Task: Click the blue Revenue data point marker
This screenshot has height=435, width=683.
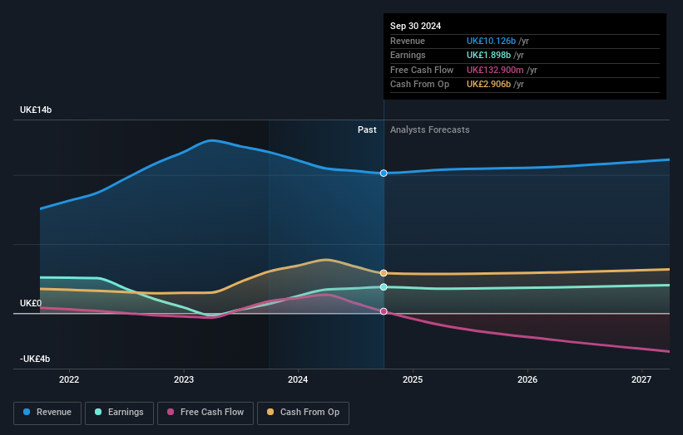Action: 384,173
